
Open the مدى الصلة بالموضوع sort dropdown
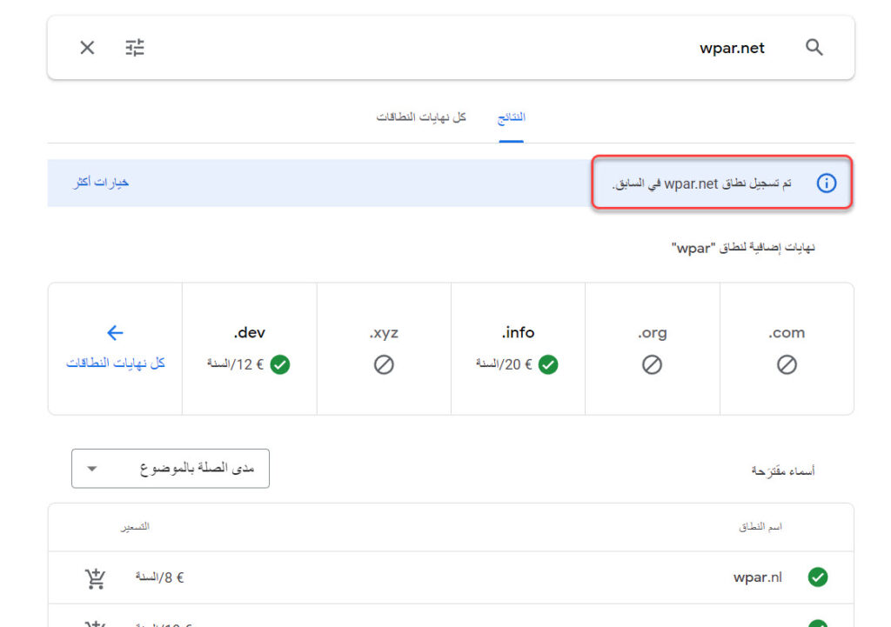click(x=171, y=469)
